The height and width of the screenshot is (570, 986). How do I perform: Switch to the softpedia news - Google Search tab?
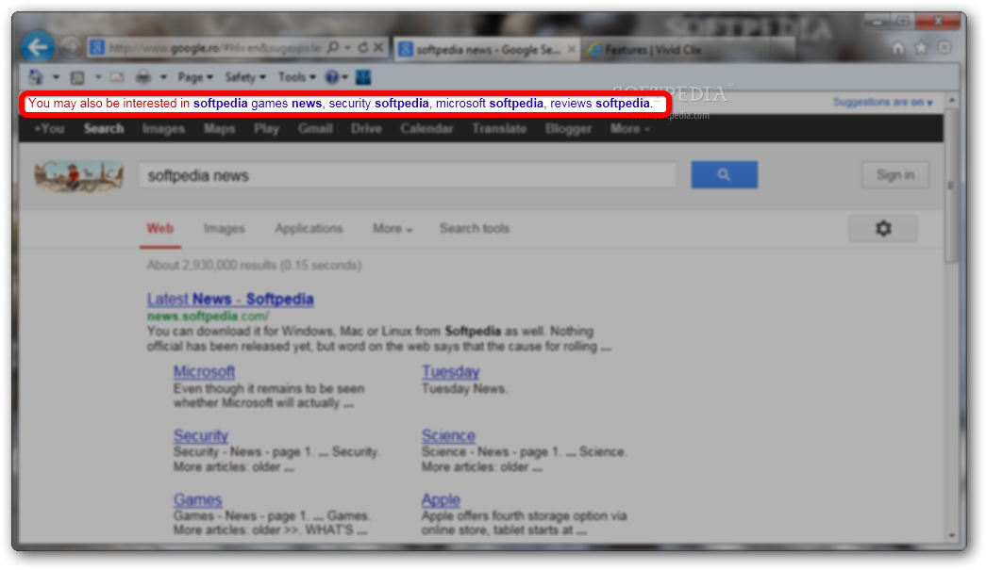click(x=488, y=50)
